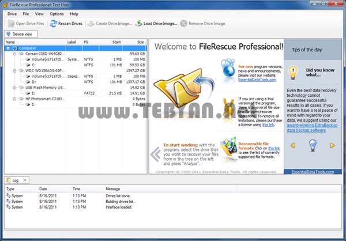The width and height of the screenshot is (346, 241).
Task: Show the next tip with the right arrow
Action: click(x=333, y=145)
